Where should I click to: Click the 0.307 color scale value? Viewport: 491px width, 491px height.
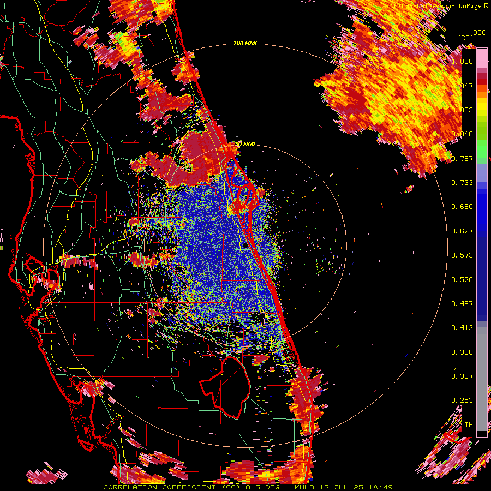(x=462, y=376)
